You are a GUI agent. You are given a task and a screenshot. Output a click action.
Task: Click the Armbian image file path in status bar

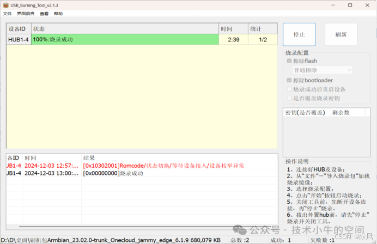pos(95,240)
